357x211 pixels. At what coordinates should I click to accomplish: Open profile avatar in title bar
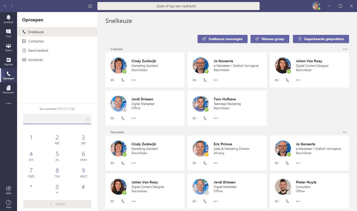[316, 6]
